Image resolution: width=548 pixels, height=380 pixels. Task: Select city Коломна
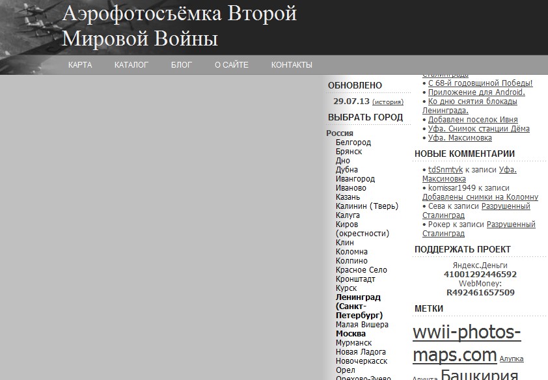[351, 251]
